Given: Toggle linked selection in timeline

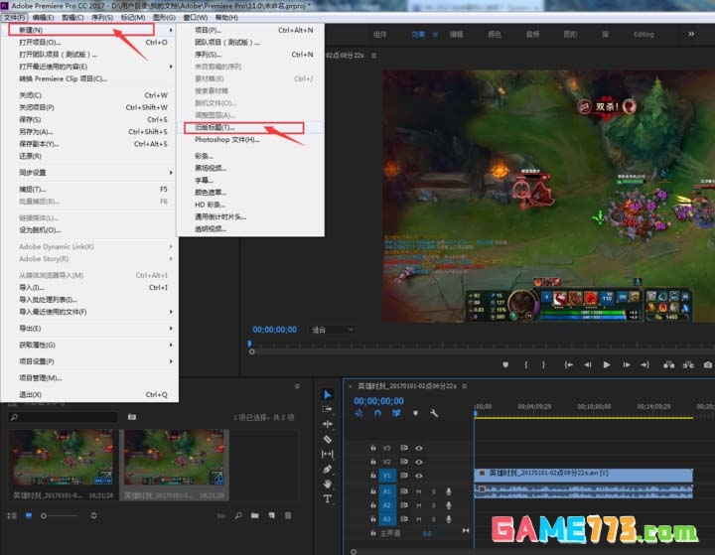Looking at the screenshot, I should tap(396, 413).
